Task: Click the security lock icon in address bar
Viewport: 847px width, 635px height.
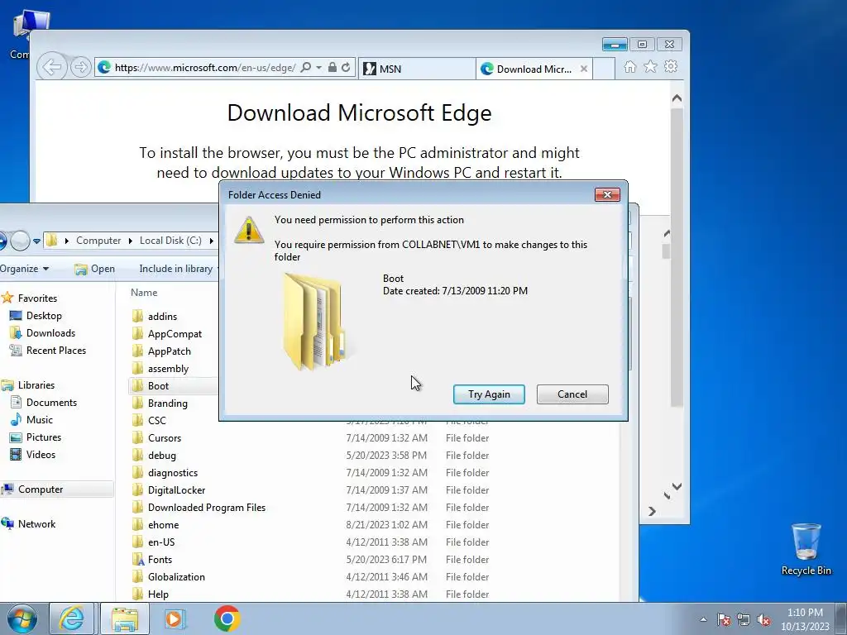Action: click(x=333, y=68)
